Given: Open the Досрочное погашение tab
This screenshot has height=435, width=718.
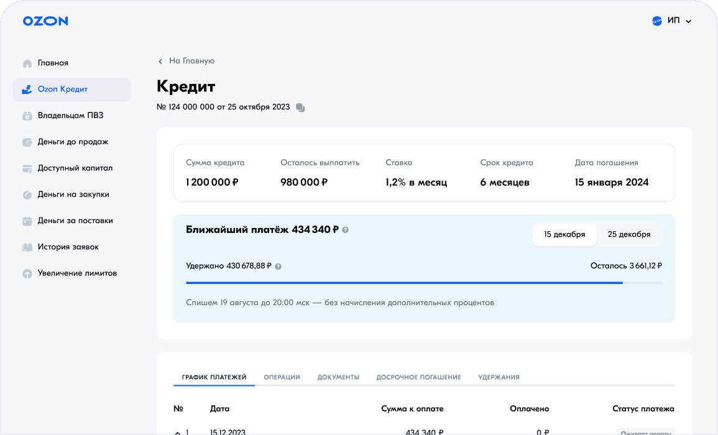Looking at the screenshot, I should tap(418, 377).
